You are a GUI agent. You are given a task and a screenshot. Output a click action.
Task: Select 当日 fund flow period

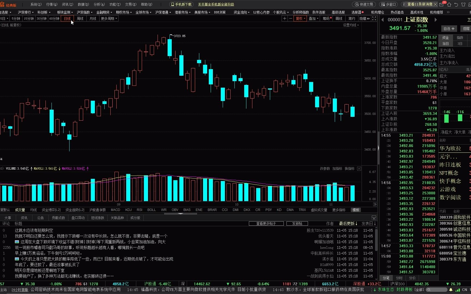click(445, 44)
